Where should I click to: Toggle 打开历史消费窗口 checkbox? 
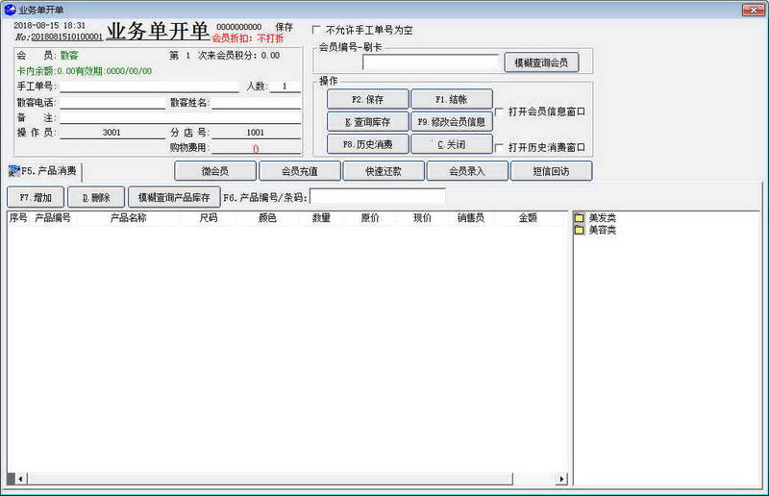[x=499, y=147]
